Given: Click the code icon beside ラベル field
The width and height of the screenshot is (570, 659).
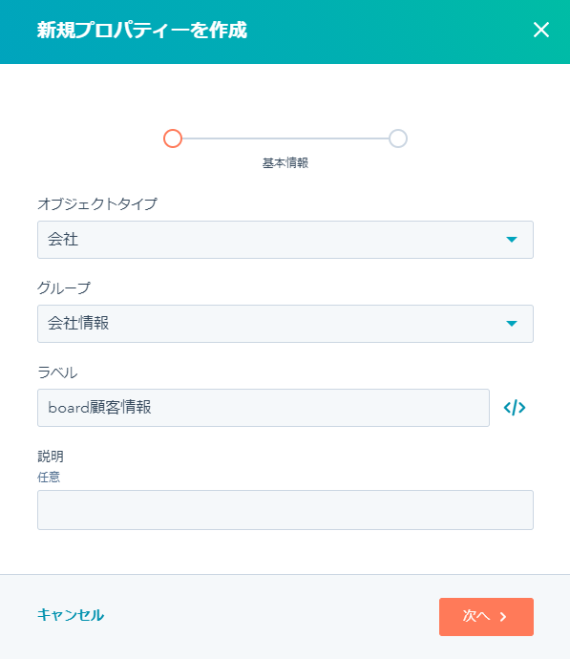Looking at the screenshot, I should (x=515, y=408).
